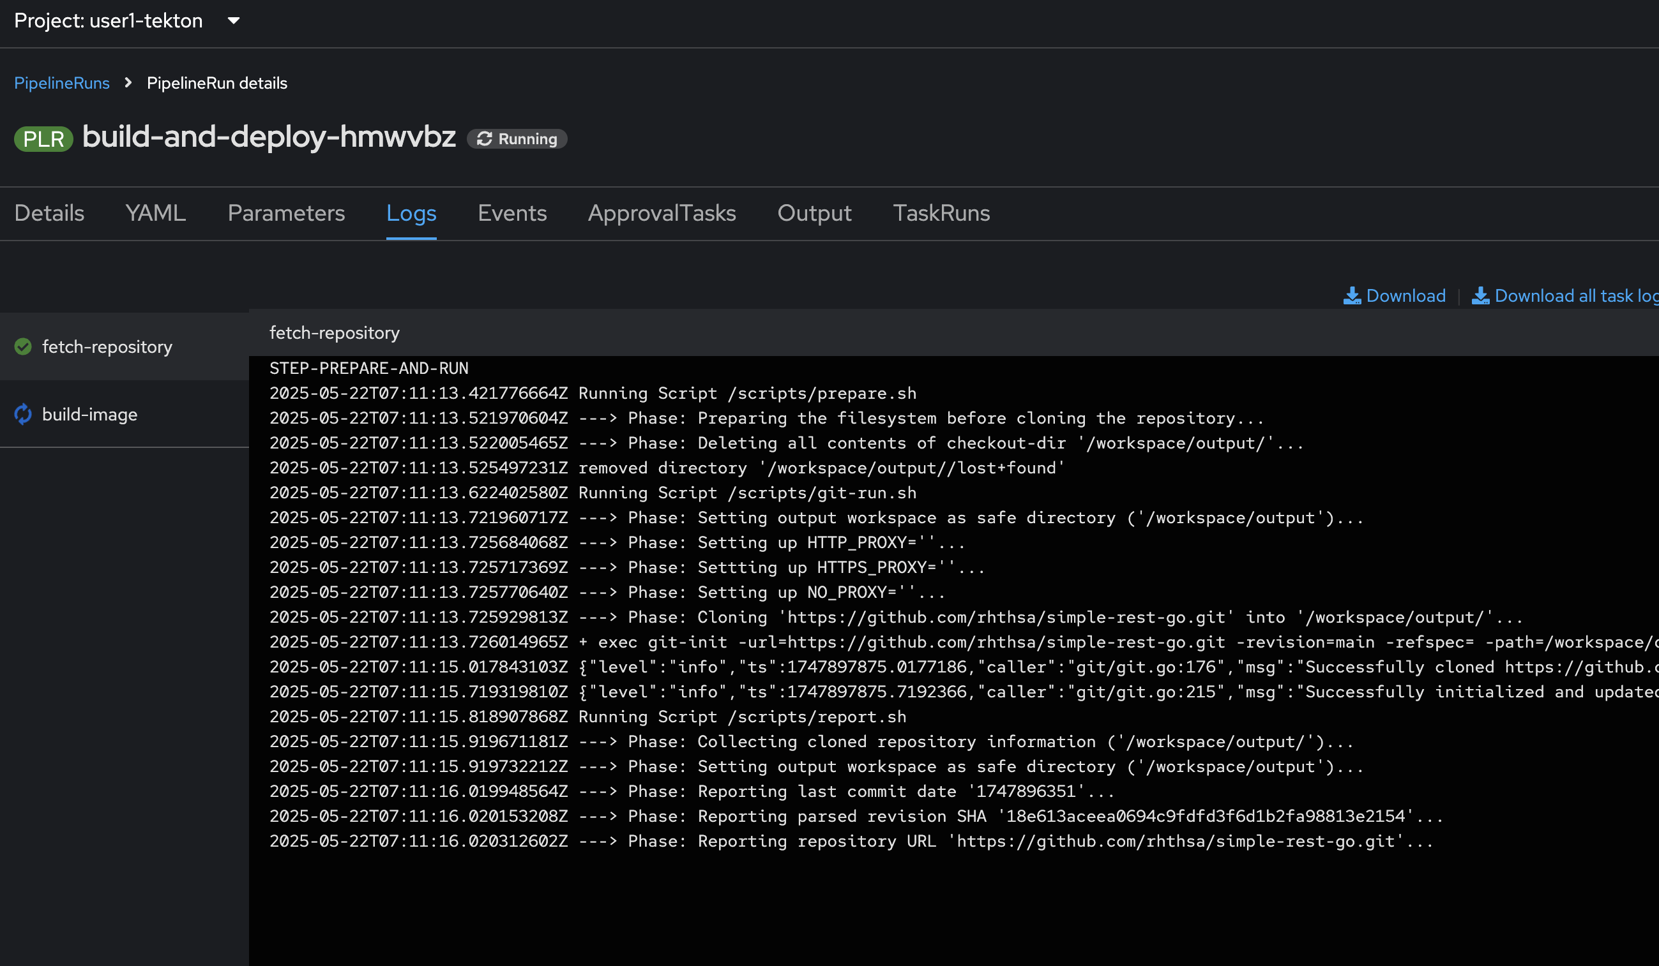1659x966 pixels.
Task: Select fetch-repository task in sidebar
Action: [x=125, y=346]
